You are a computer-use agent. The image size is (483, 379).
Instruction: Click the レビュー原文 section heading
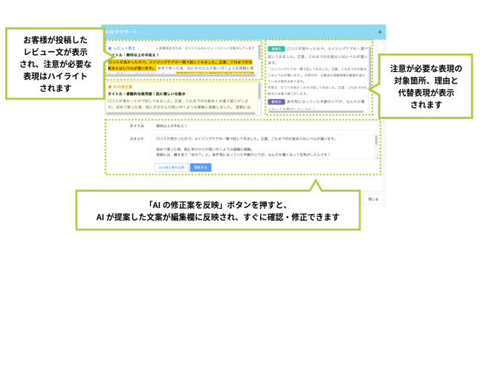point(124,48)
